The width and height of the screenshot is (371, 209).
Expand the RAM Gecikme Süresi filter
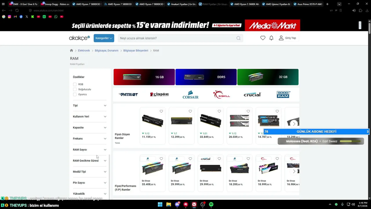click(90, 161)
